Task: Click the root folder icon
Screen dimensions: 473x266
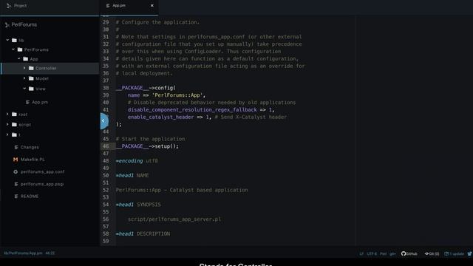Action: click(x=14, y=114)
